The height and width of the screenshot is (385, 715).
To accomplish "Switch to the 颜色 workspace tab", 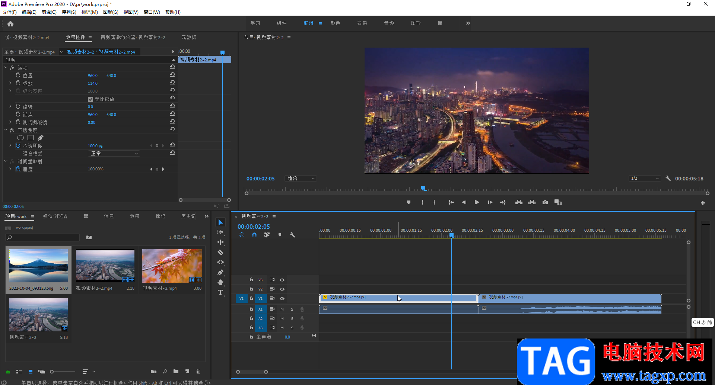I will (335, 23).
